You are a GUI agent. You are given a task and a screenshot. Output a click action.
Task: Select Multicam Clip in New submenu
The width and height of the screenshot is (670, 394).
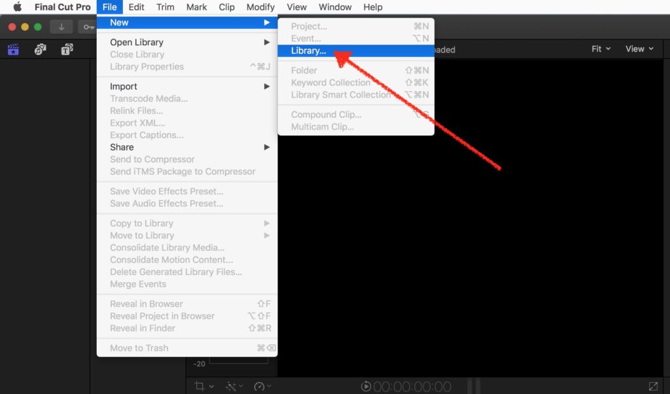click(356, 126)
